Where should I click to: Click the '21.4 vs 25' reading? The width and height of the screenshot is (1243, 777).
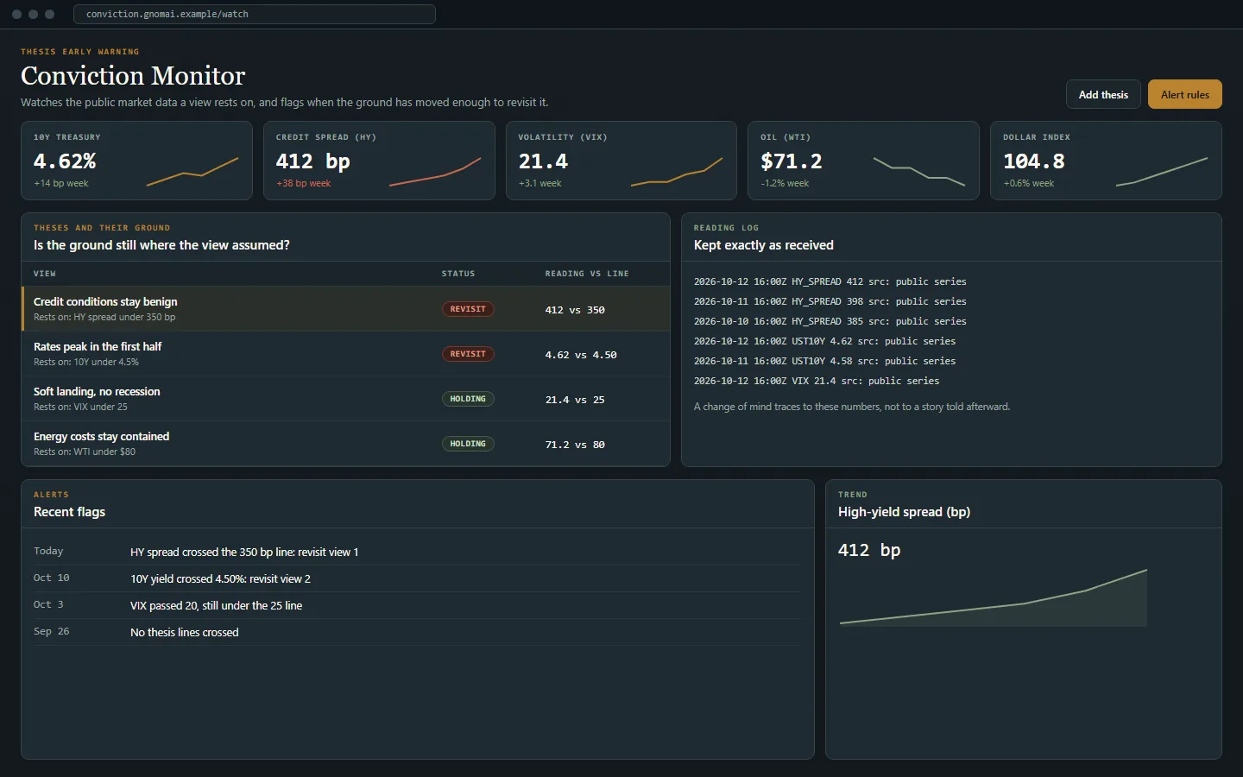575,400
